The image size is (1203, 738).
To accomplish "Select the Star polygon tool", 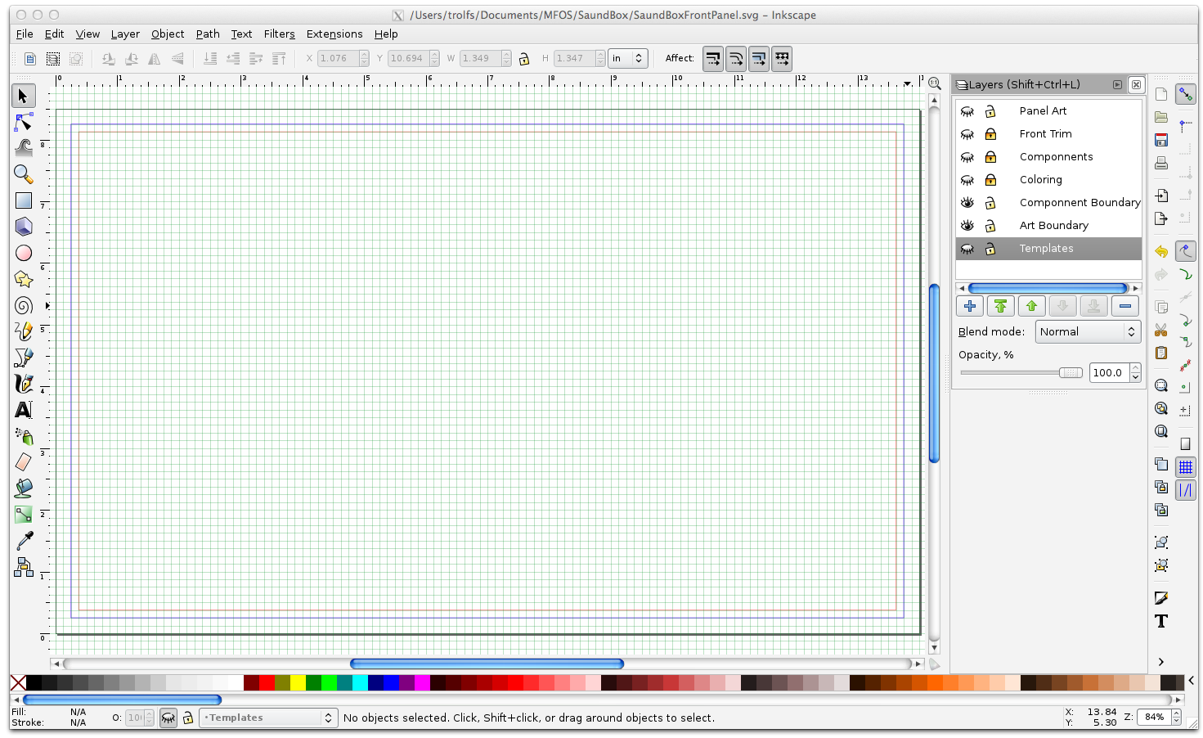I will tap(24, 279).
